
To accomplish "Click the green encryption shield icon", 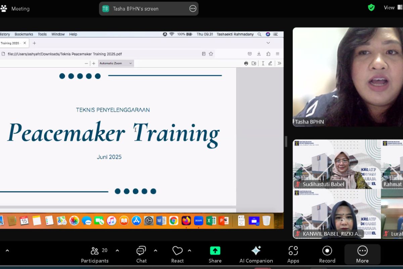I will (x=371, y=8).
